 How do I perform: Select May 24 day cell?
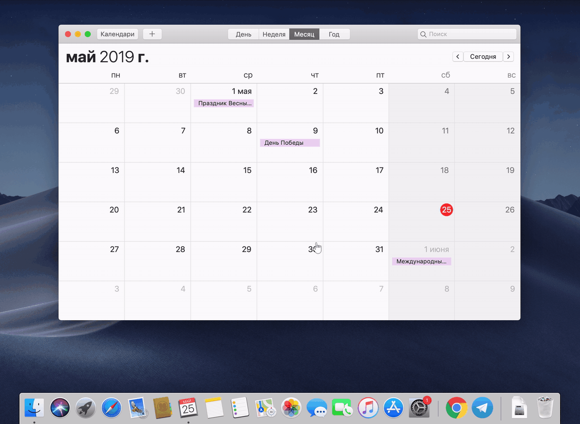coord(356,221)
